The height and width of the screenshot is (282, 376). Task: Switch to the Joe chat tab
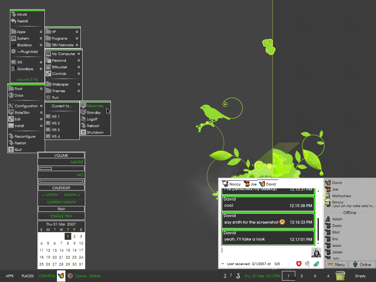[250, 184]
